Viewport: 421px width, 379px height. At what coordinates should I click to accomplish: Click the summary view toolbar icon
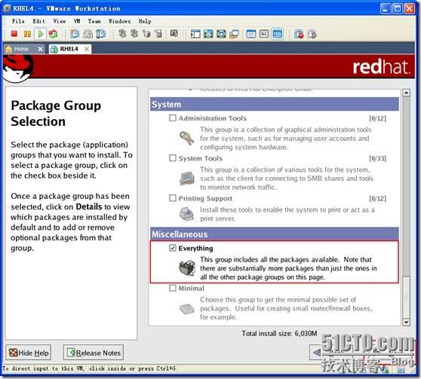pyautogui.click(x=251, y=34)
